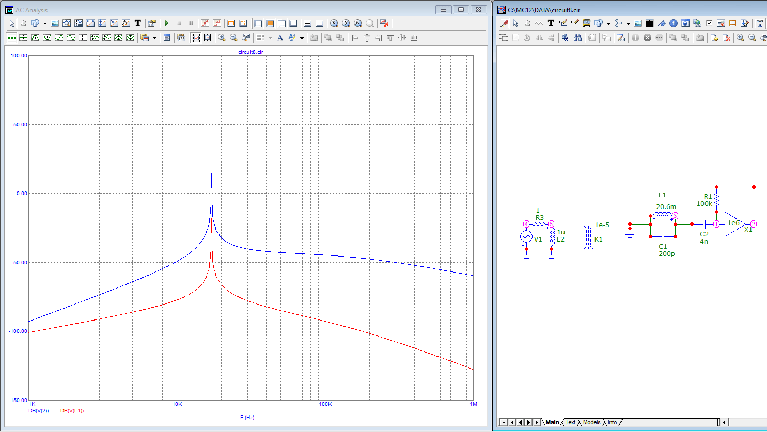Open the blue Info icon in schematic toolbar
Screen dimensions: 767x432
(x=674, y=23)
